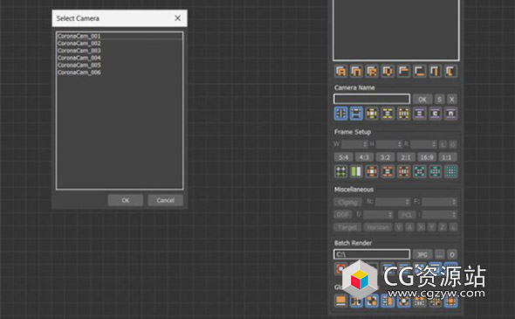Click the F: far clipping spinner
The height and width of the screenshot is (319, 515).
440,202
